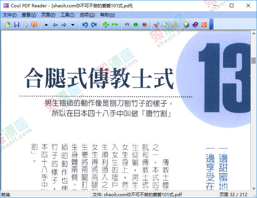The height and width of the screenshot is (198, 257).
Task: Go to last page with down arrow
Action: [73, 25]
